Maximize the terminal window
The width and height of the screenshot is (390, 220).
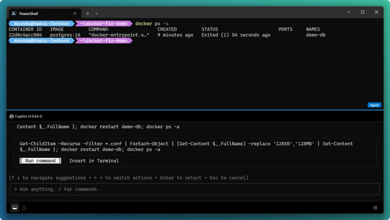pos(363,12)
